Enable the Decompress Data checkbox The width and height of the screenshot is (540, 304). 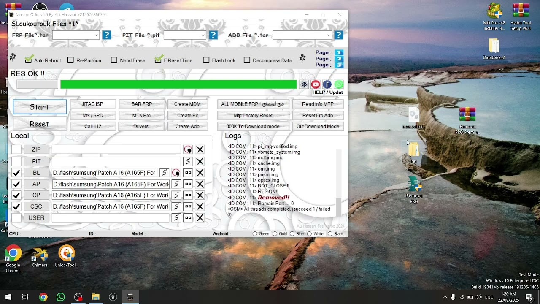pos(247,60)
